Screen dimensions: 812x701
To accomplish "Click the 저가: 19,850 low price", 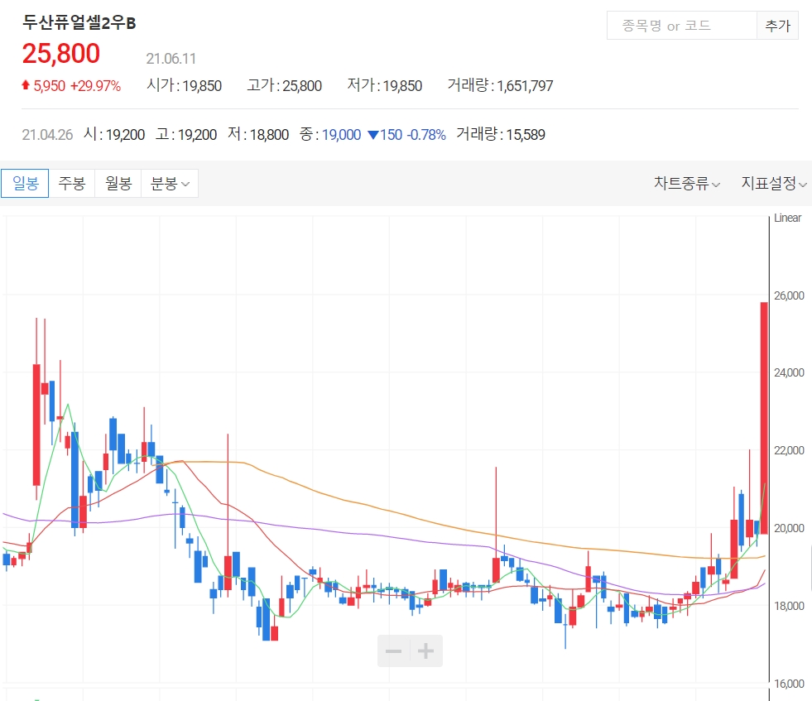I will (385, 85).
